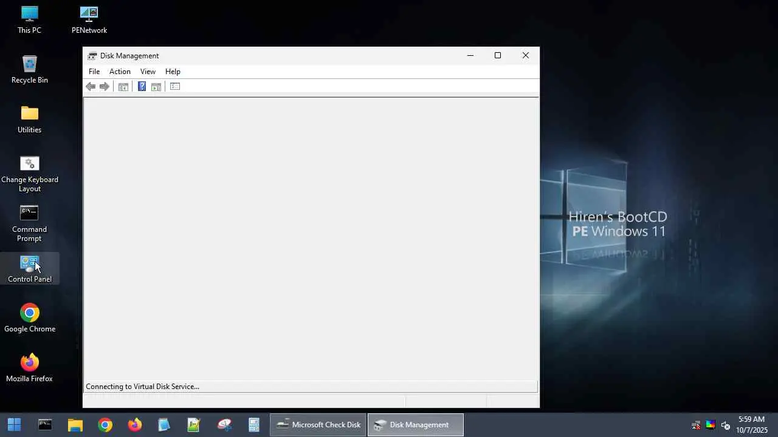Minimize the Disk Management window
This screenshot has width=778, height=437.
coord(470,55)
